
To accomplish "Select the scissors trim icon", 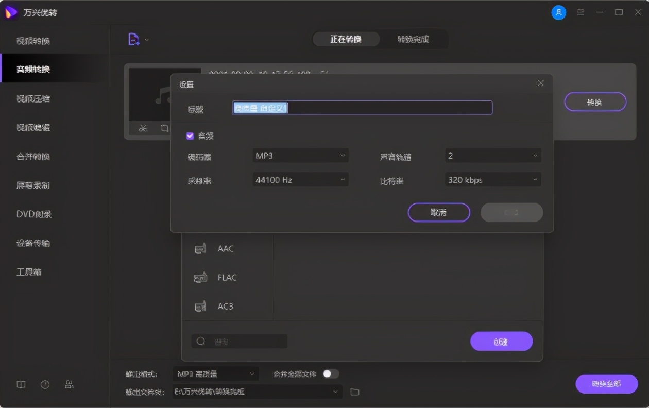I will coord(143,128).
